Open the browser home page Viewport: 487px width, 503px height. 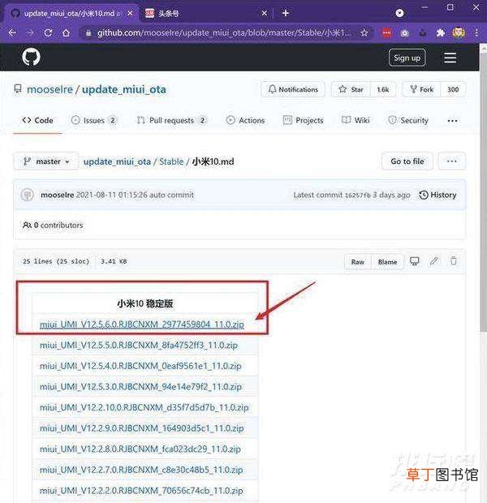pyautogui.click(x=66, y=32)
